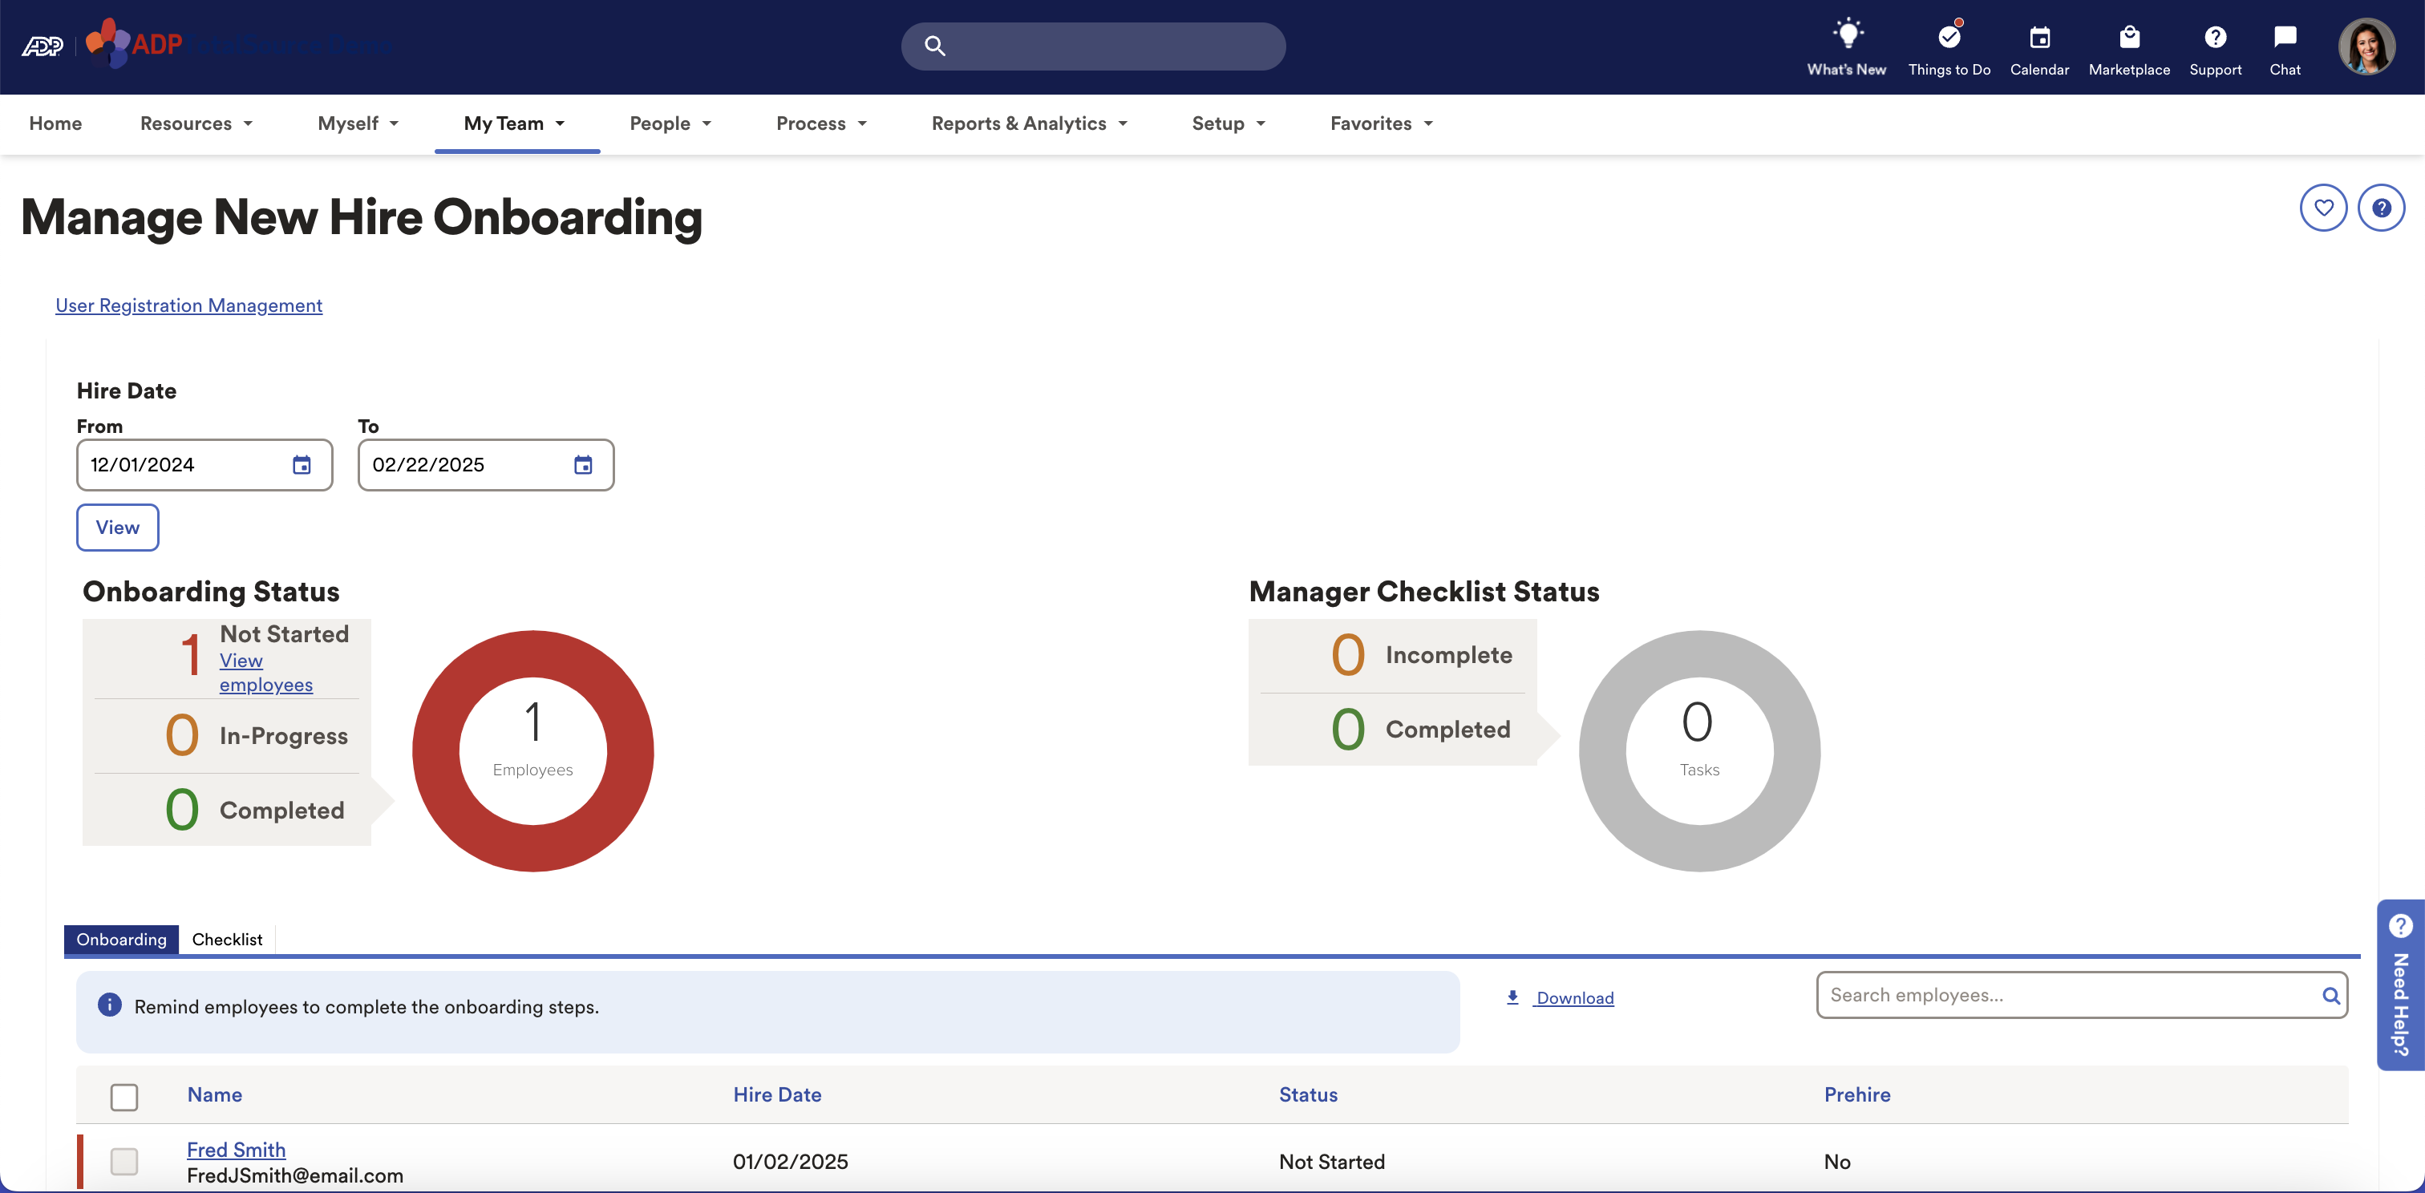Go to the Home menu item
The width and height of the screenshot is (2425, 1193).
pyautogui.click(x=55, y=123)
